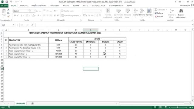Switch to the INSERTAR tab
The width and height of the screenshot is (194, 109).
point(24,6)
